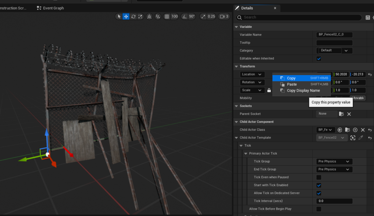Choose Copy from the context menu
The image size is (374, 216).
[x=291, y=78]
